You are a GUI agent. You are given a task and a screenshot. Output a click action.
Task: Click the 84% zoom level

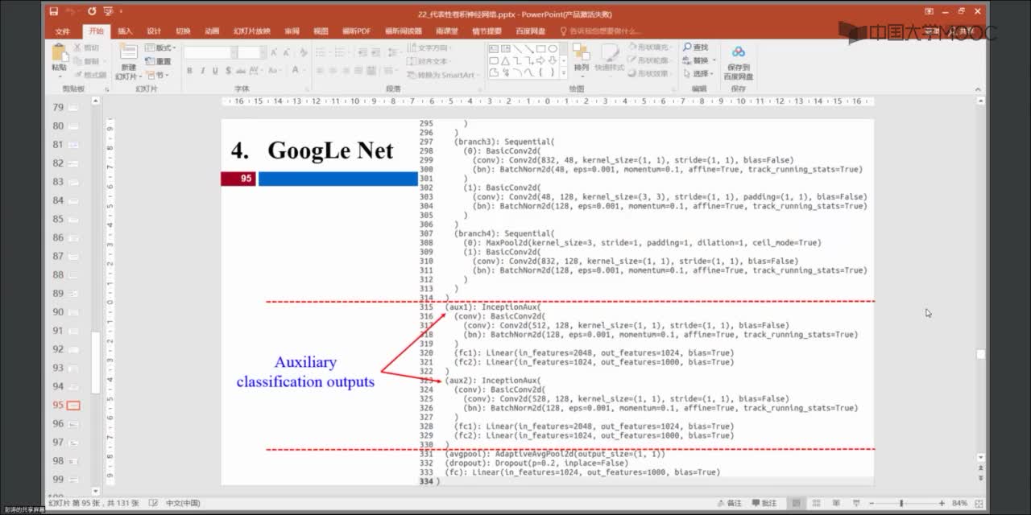(959, 504)
